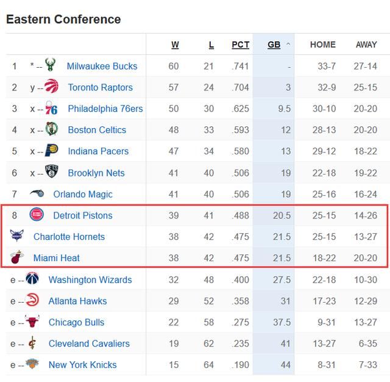Image resolution: width=390 pixels, height=382 pixels.
Task: Toggle sort arrow next to GB
Action: point(288,44)
